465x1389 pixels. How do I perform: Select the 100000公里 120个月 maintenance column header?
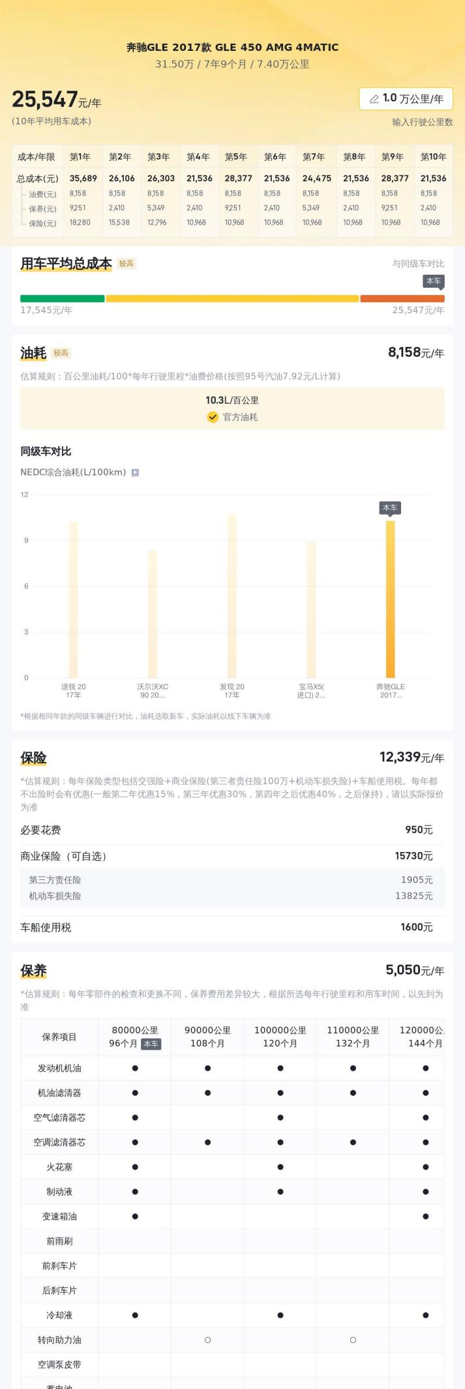click(x=280, y=1037)
